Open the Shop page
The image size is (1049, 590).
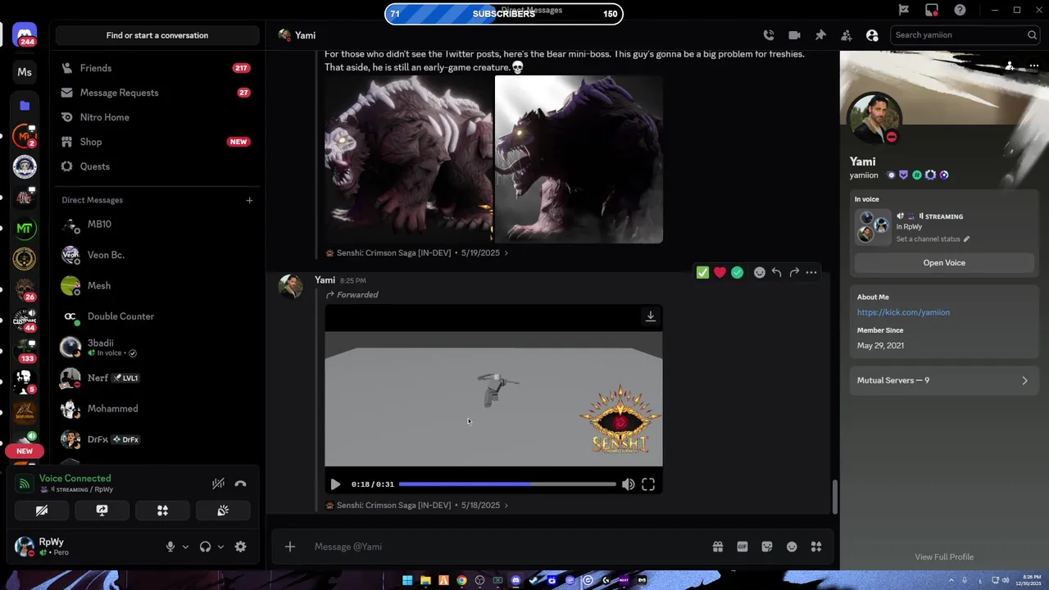click(157, 142)
